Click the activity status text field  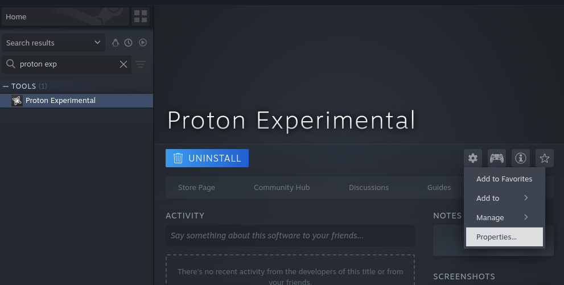point(290,236)
